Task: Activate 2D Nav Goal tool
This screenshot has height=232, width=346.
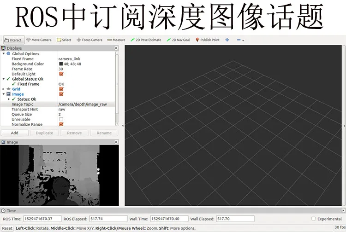Action: click(x=178, y=40)
